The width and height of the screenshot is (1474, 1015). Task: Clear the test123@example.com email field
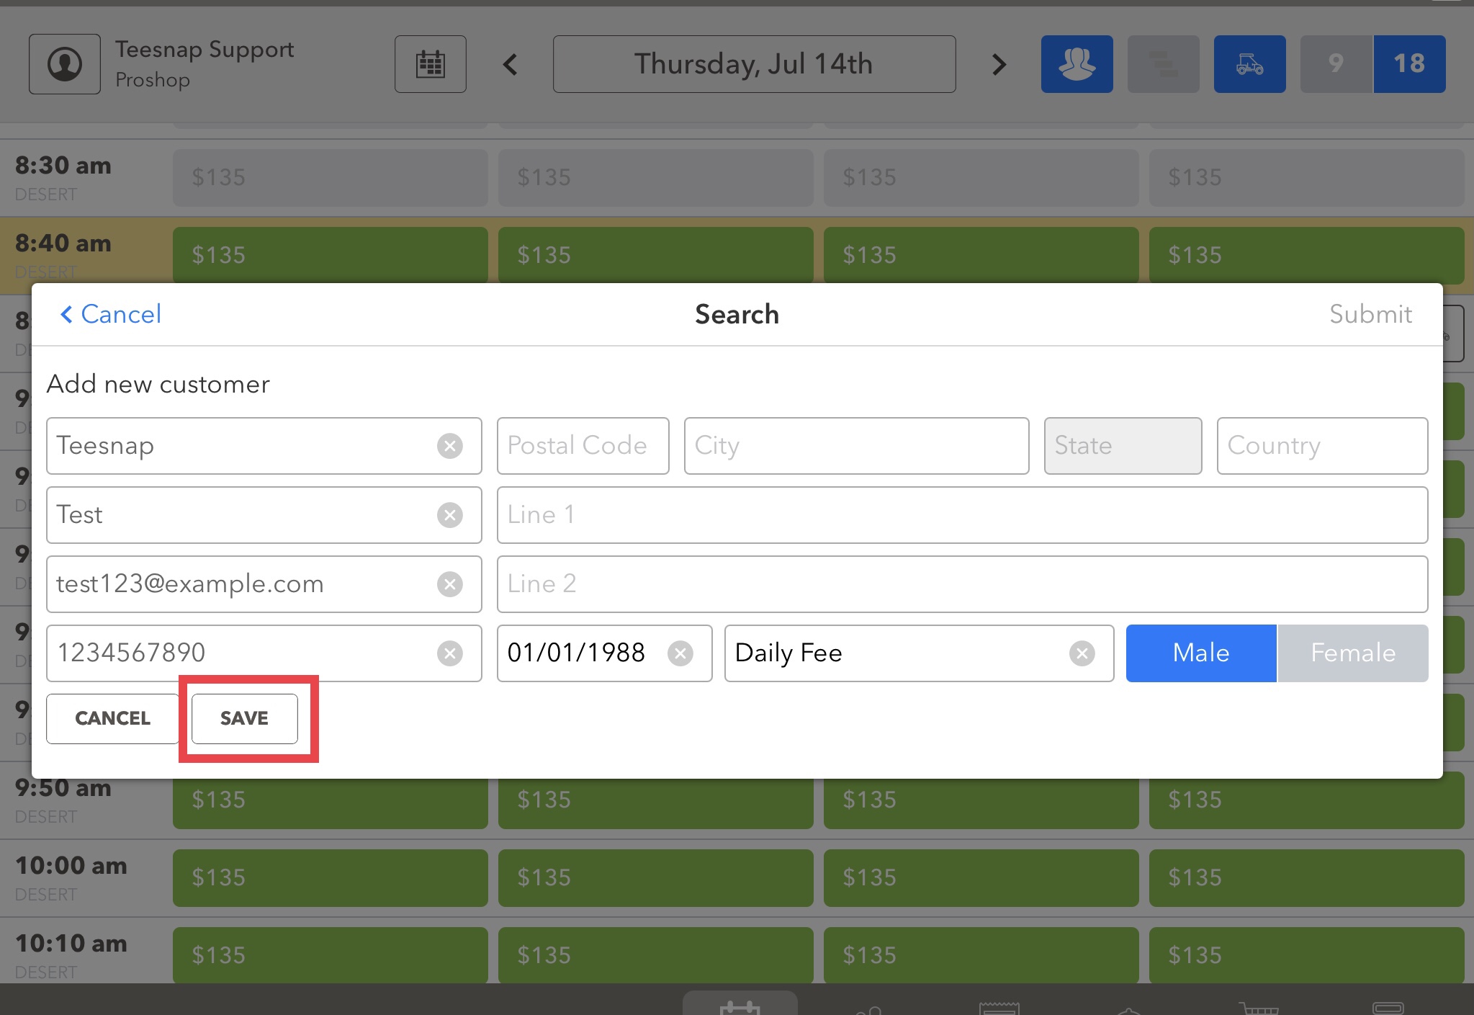(450, 584)
